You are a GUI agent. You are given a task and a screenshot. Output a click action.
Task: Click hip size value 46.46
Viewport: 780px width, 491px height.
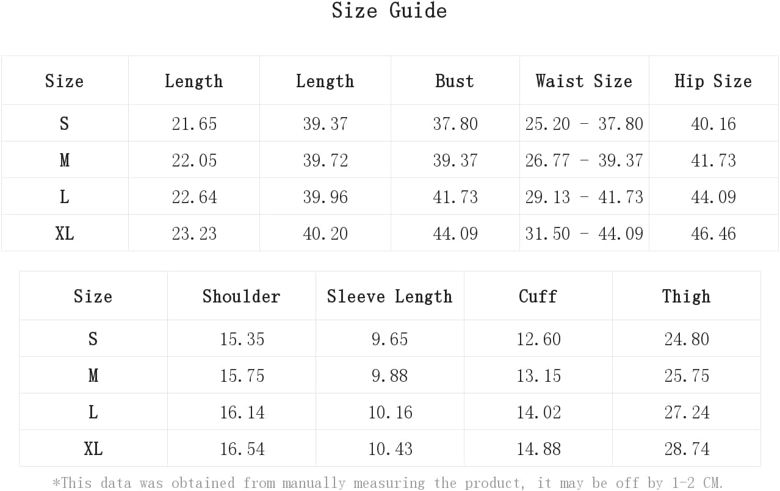(713, 234)
